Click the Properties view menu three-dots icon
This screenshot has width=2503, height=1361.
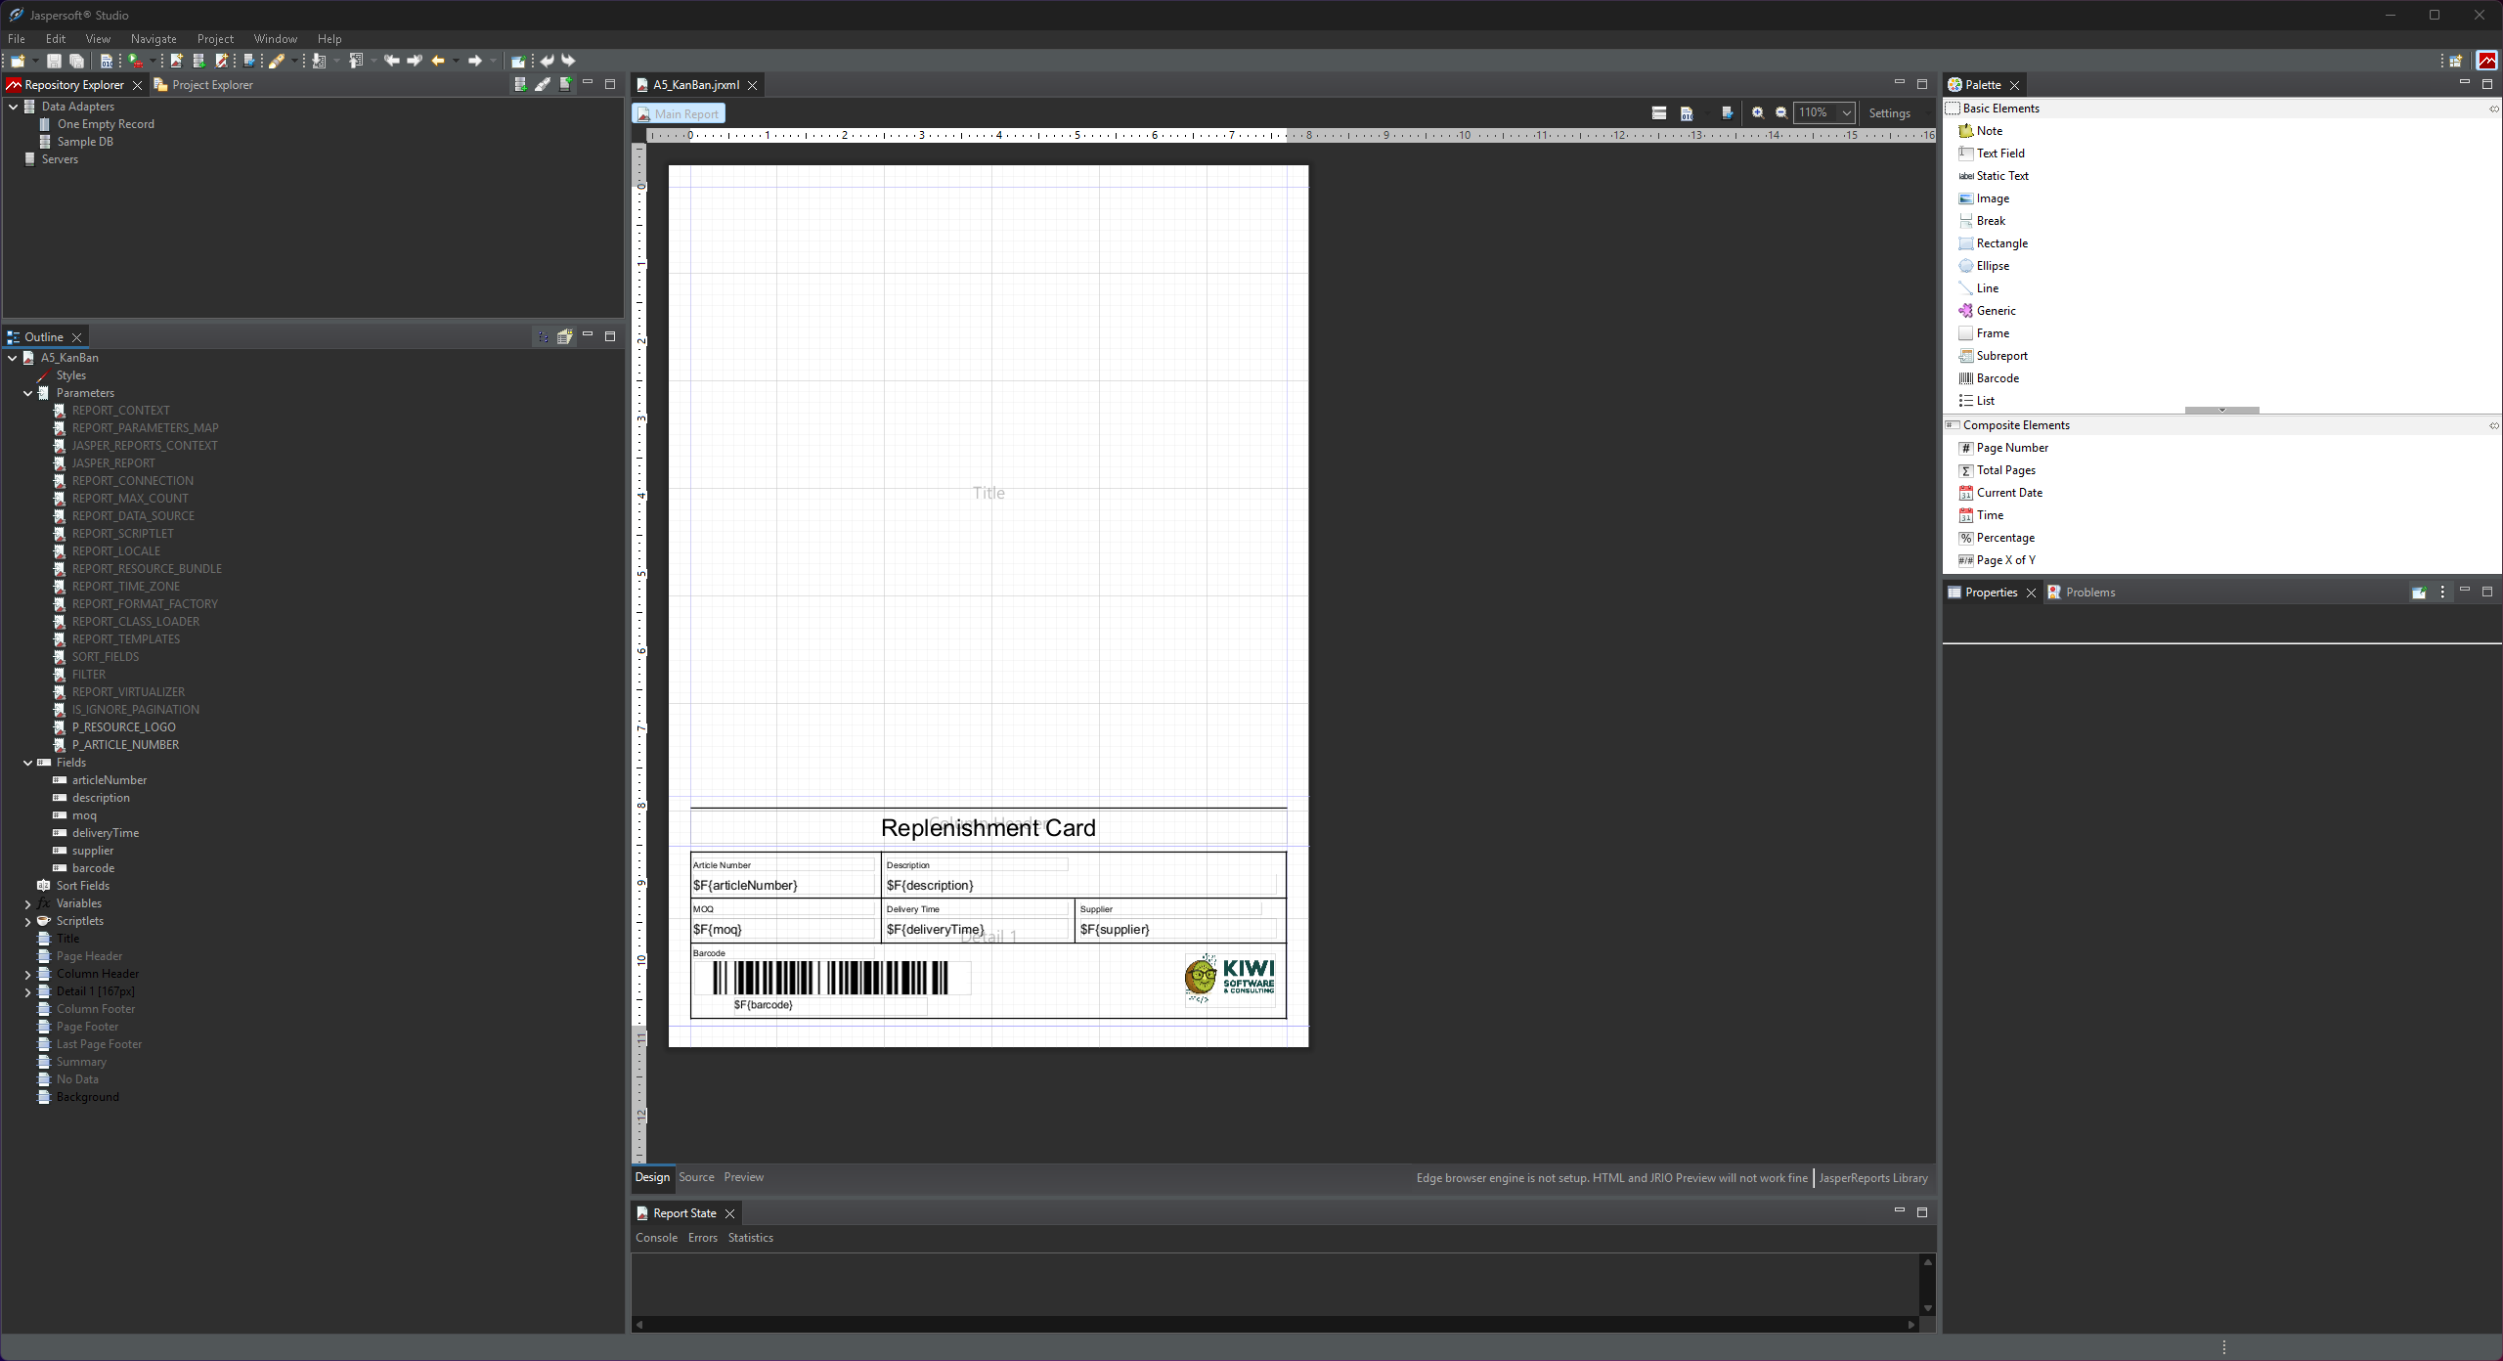(2442, 593)
